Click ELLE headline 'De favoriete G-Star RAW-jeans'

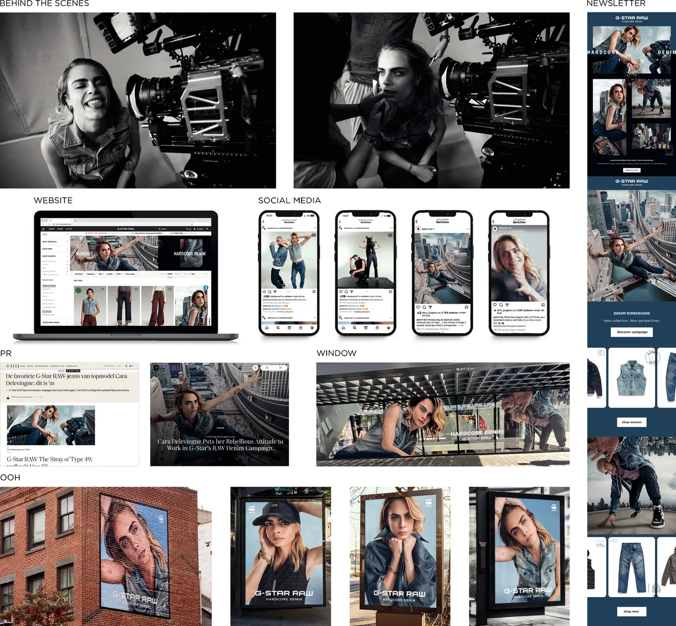66,380
